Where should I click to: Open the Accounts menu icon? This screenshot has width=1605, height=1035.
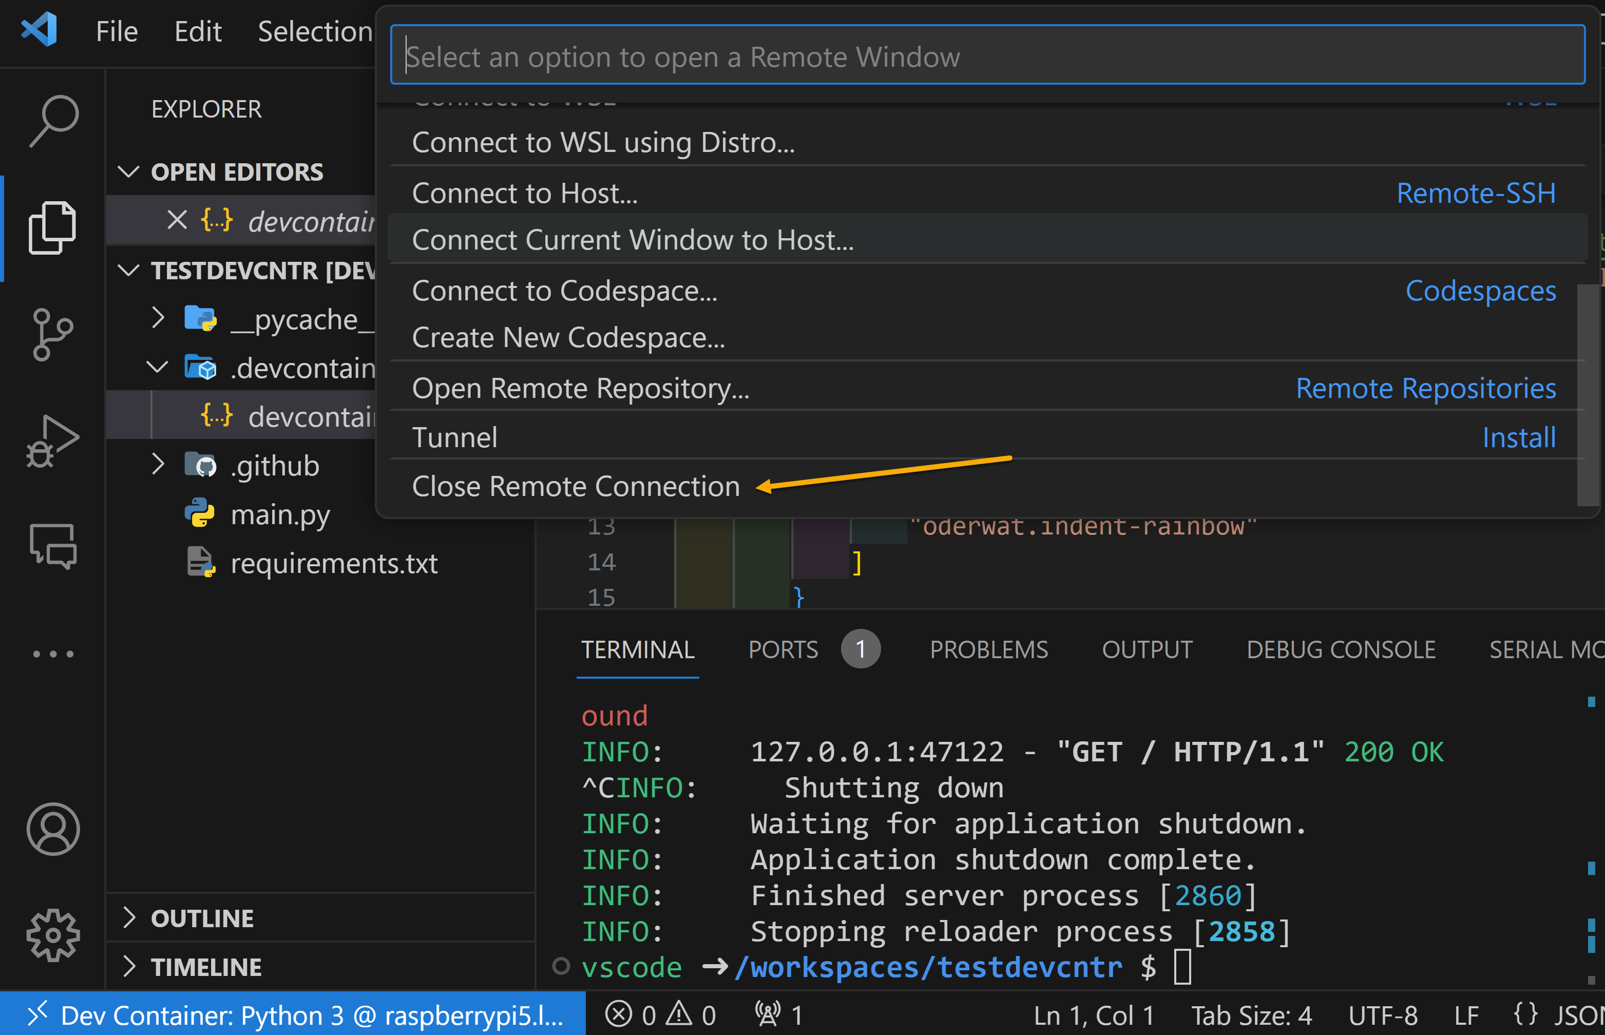click(53, 828)
